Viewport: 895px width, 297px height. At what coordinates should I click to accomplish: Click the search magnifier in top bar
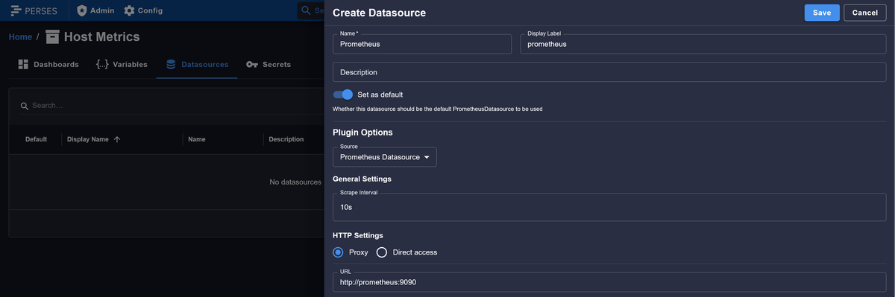click(307, 10)
